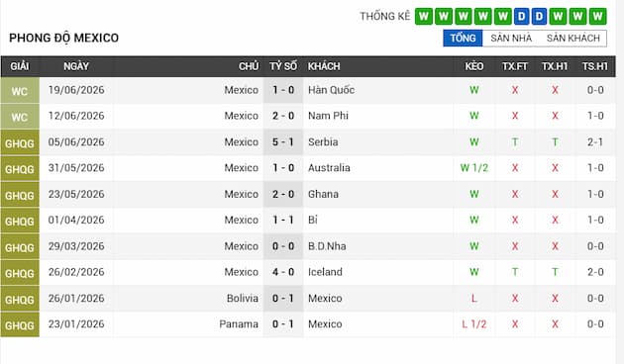The height and width of the screenshot is (364, 624).
Task: Switch to the SÂN NHÀ tab
Action: (511, 39)
